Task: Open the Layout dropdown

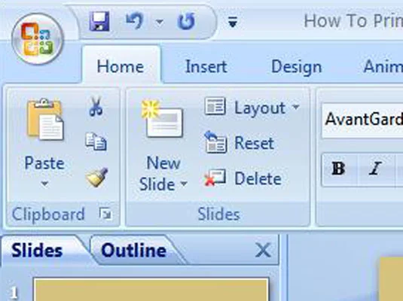Action: (252, 107)
